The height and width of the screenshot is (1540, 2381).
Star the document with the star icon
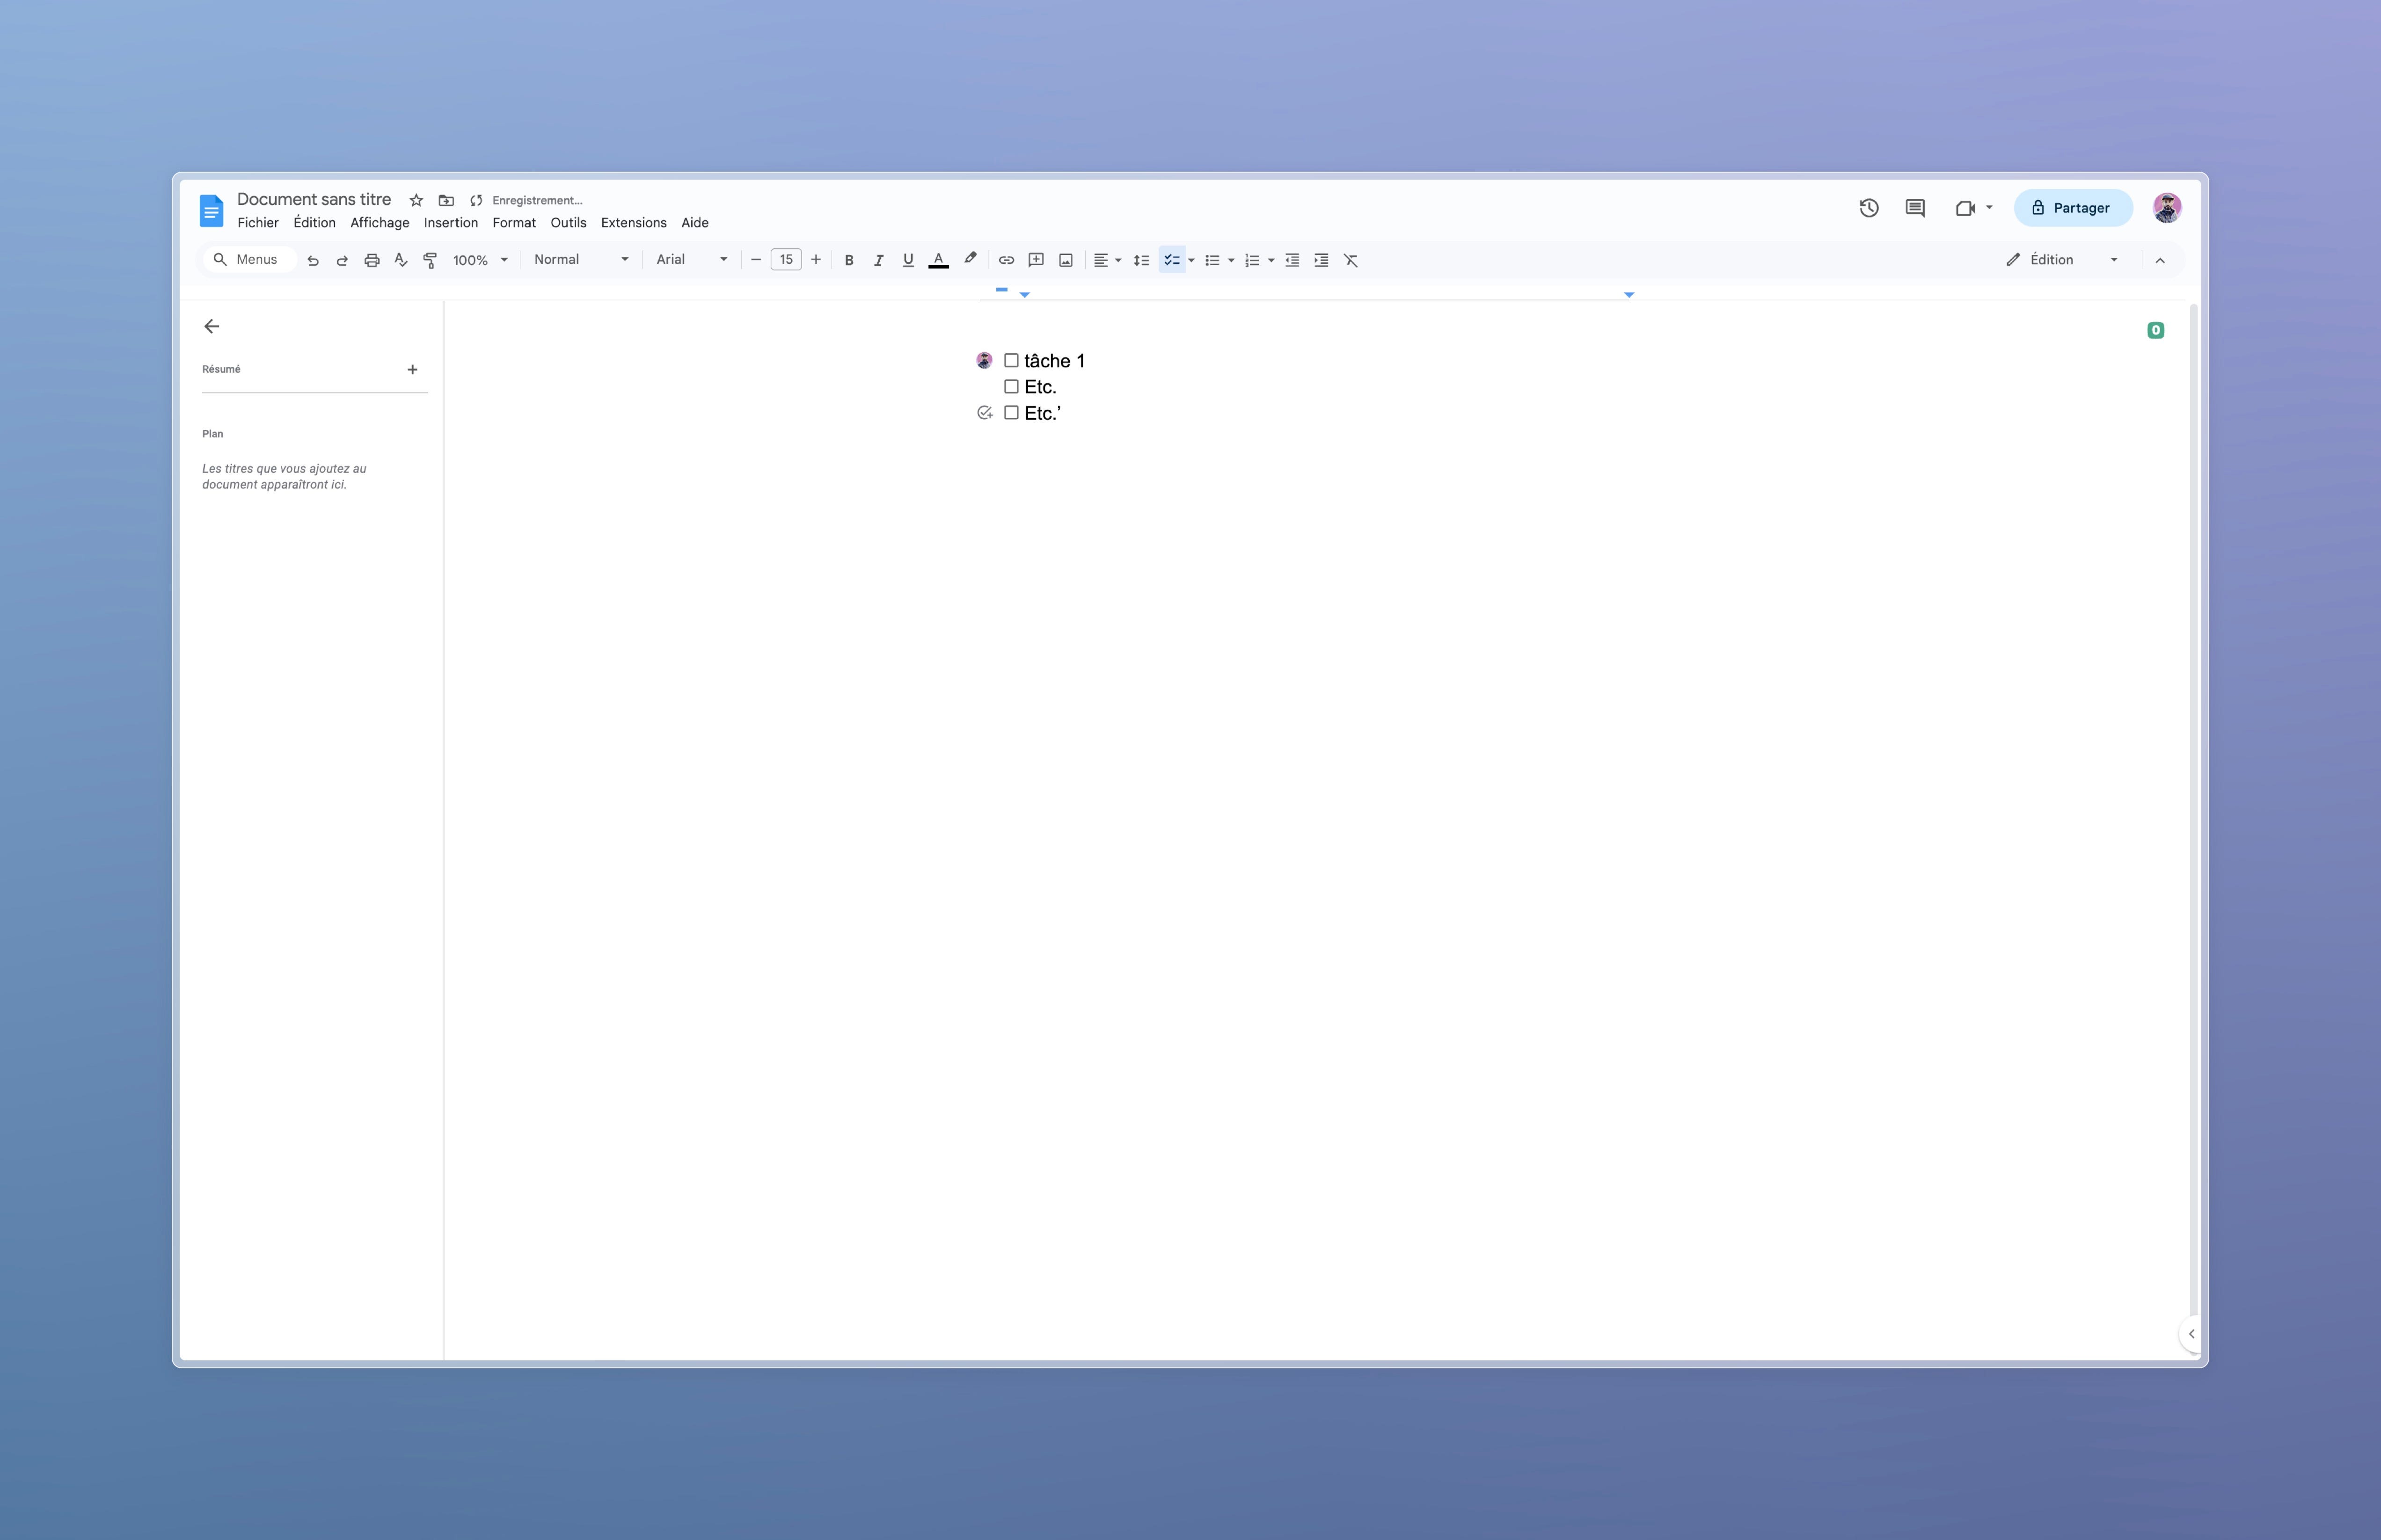click(416, 200)
